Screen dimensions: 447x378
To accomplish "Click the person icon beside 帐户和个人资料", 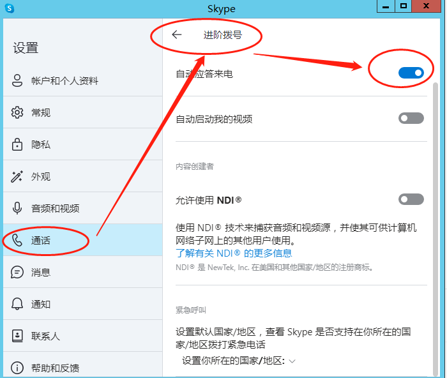I will (x=17, y=80).
